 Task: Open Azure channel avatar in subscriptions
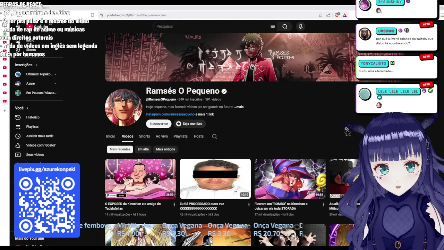18,84
